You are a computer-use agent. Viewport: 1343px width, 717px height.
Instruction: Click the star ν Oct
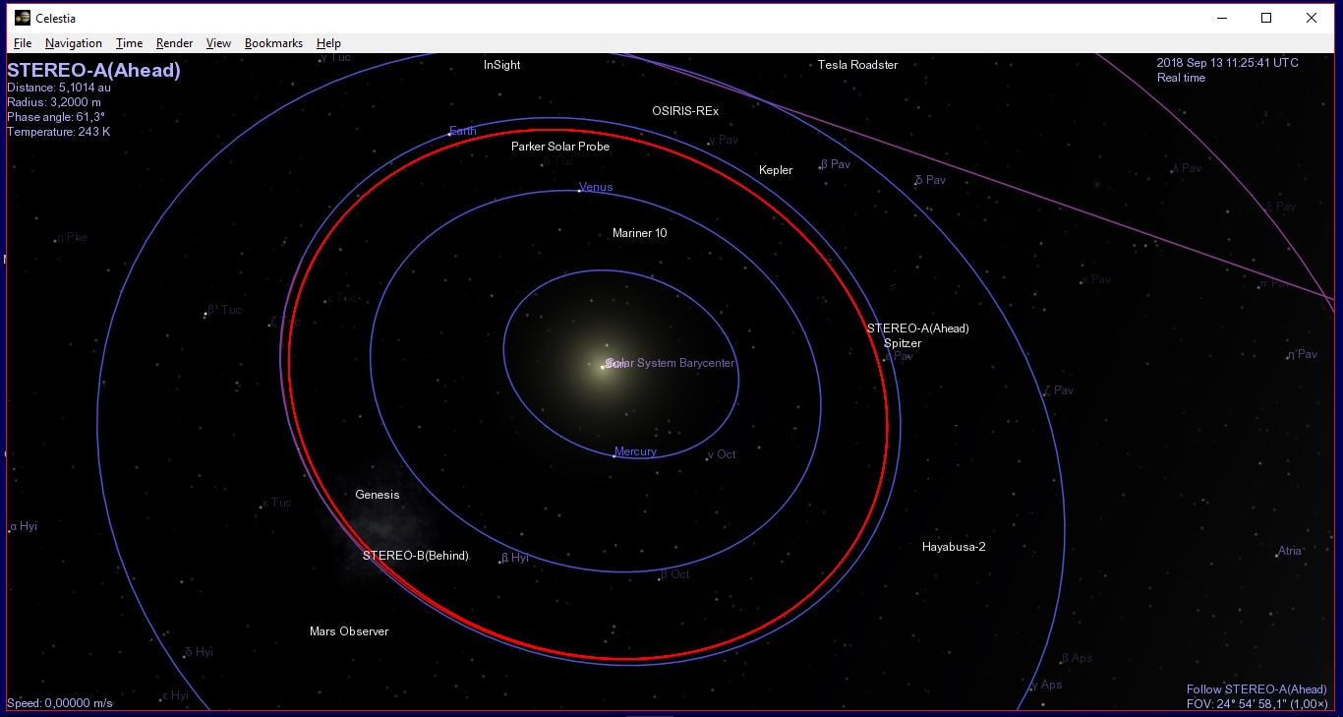click(722, 454)
